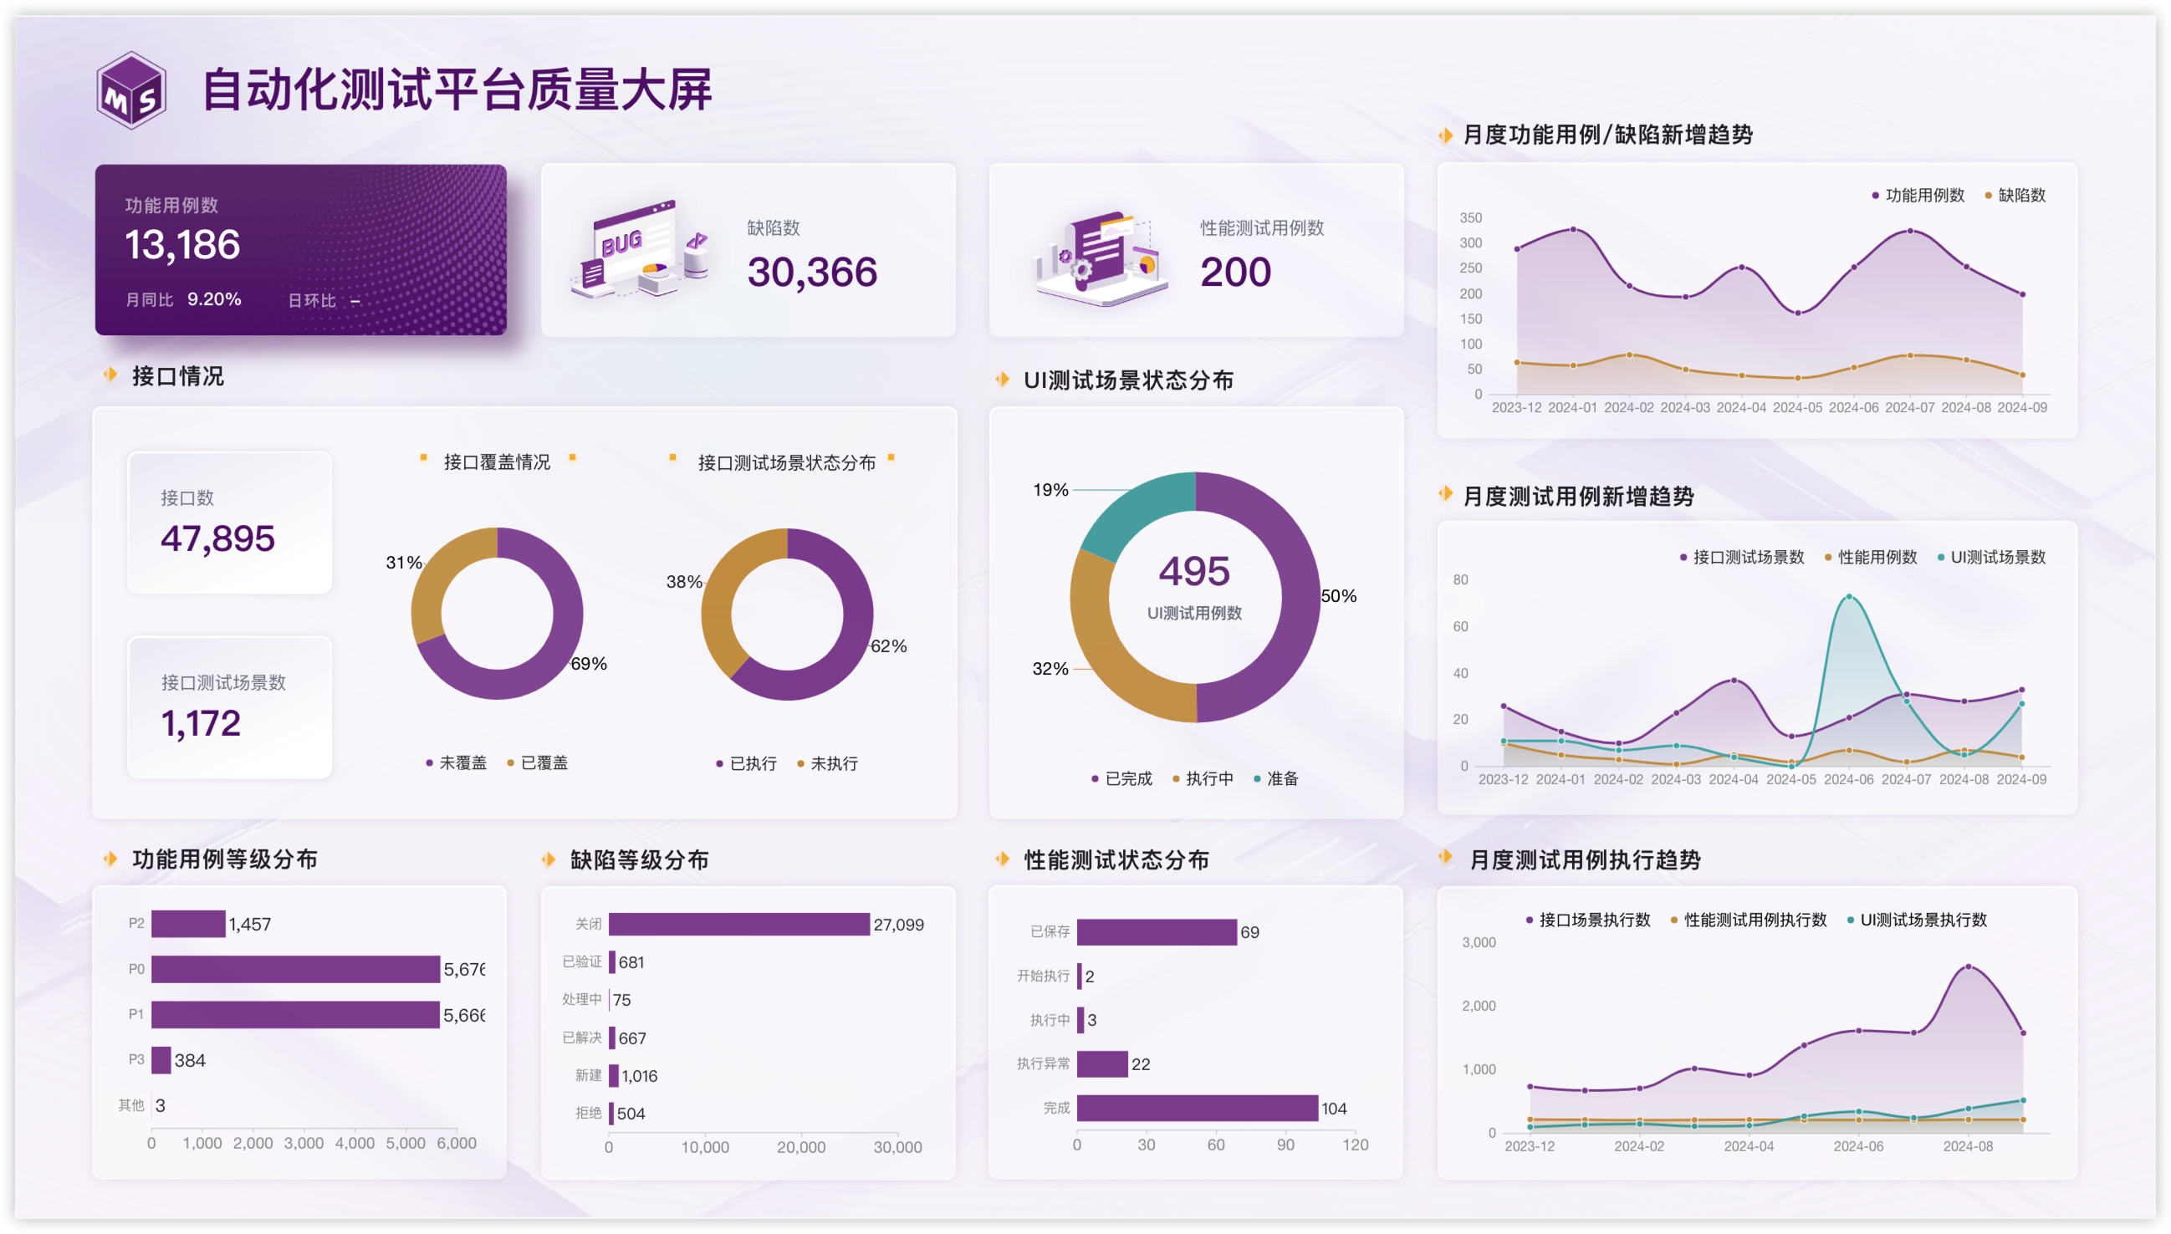
Task: Click arrow icon beside UI测试场景状态分布 heading
Action: [x=1002, y=379]
